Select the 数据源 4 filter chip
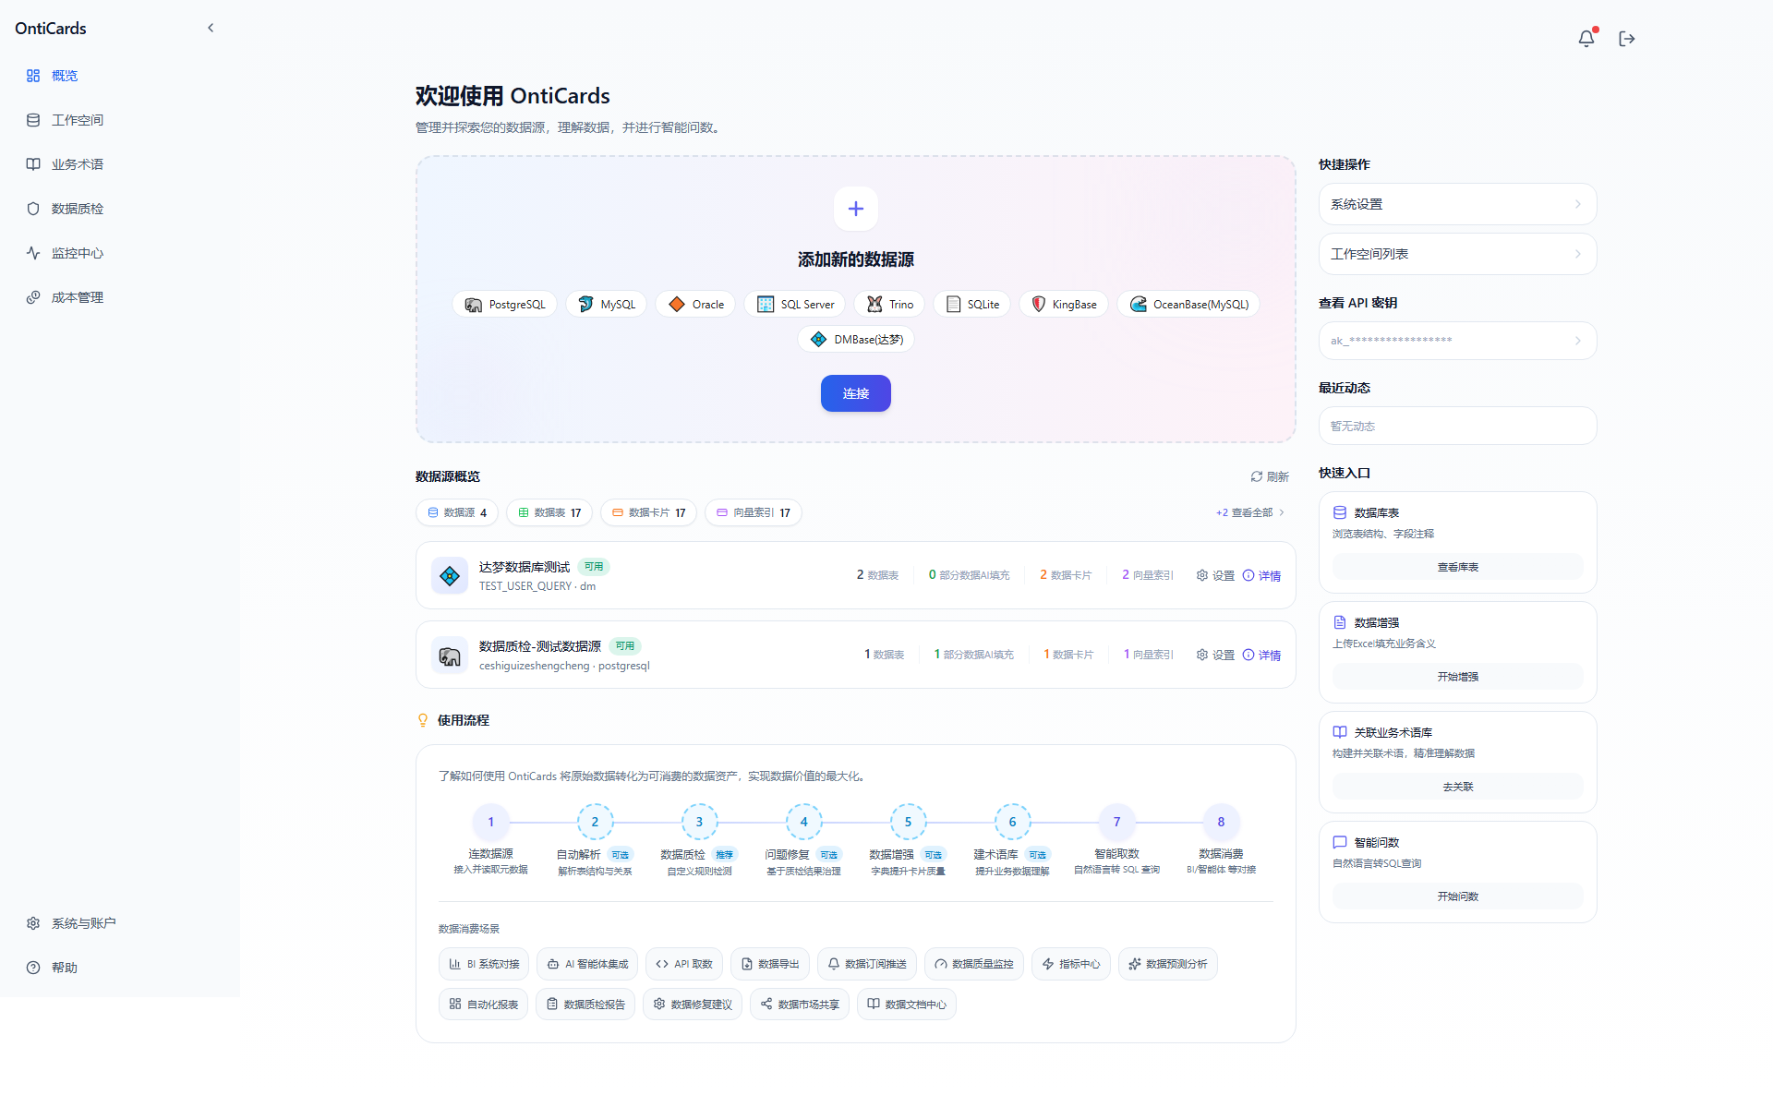This screenshot has width=1773, height=1095. click(457, 512)
